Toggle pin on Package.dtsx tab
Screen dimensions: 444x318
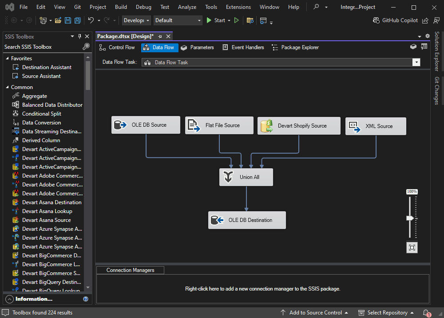click(160, 36)
